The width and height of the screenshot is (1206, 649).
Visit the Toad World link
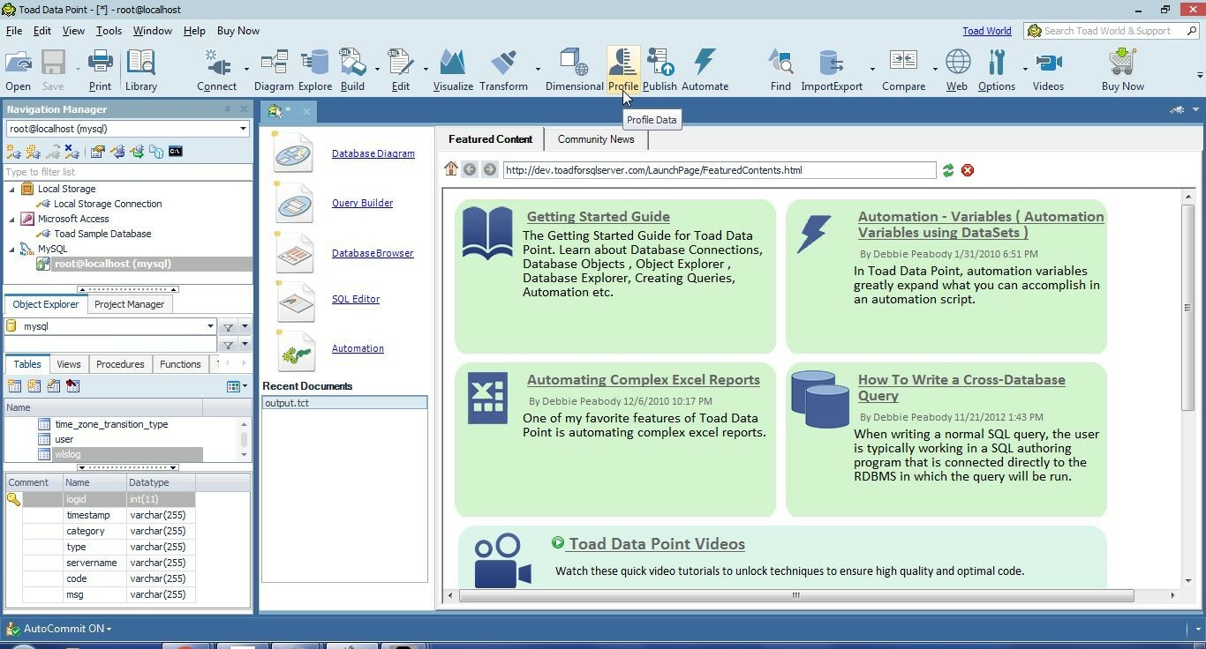[x=986, y=30]
